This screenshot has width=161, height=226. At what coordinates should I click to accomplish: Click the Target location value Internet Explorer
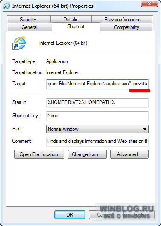pyautogui.click(x=62, y=72)
